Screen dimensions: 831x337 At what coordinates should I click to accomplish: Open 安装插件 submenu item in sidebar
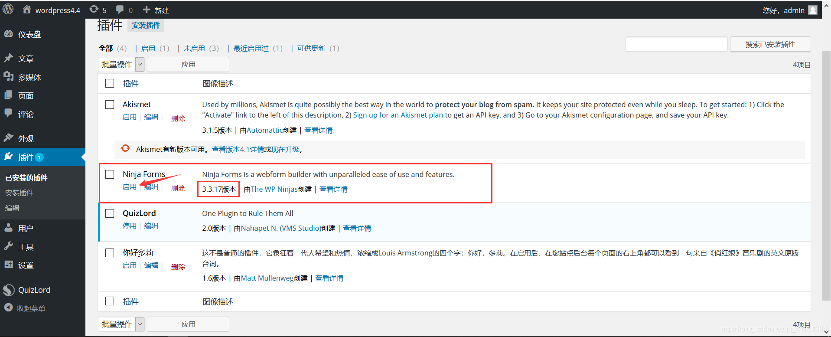pyautogui.click(x=19, y=193)
